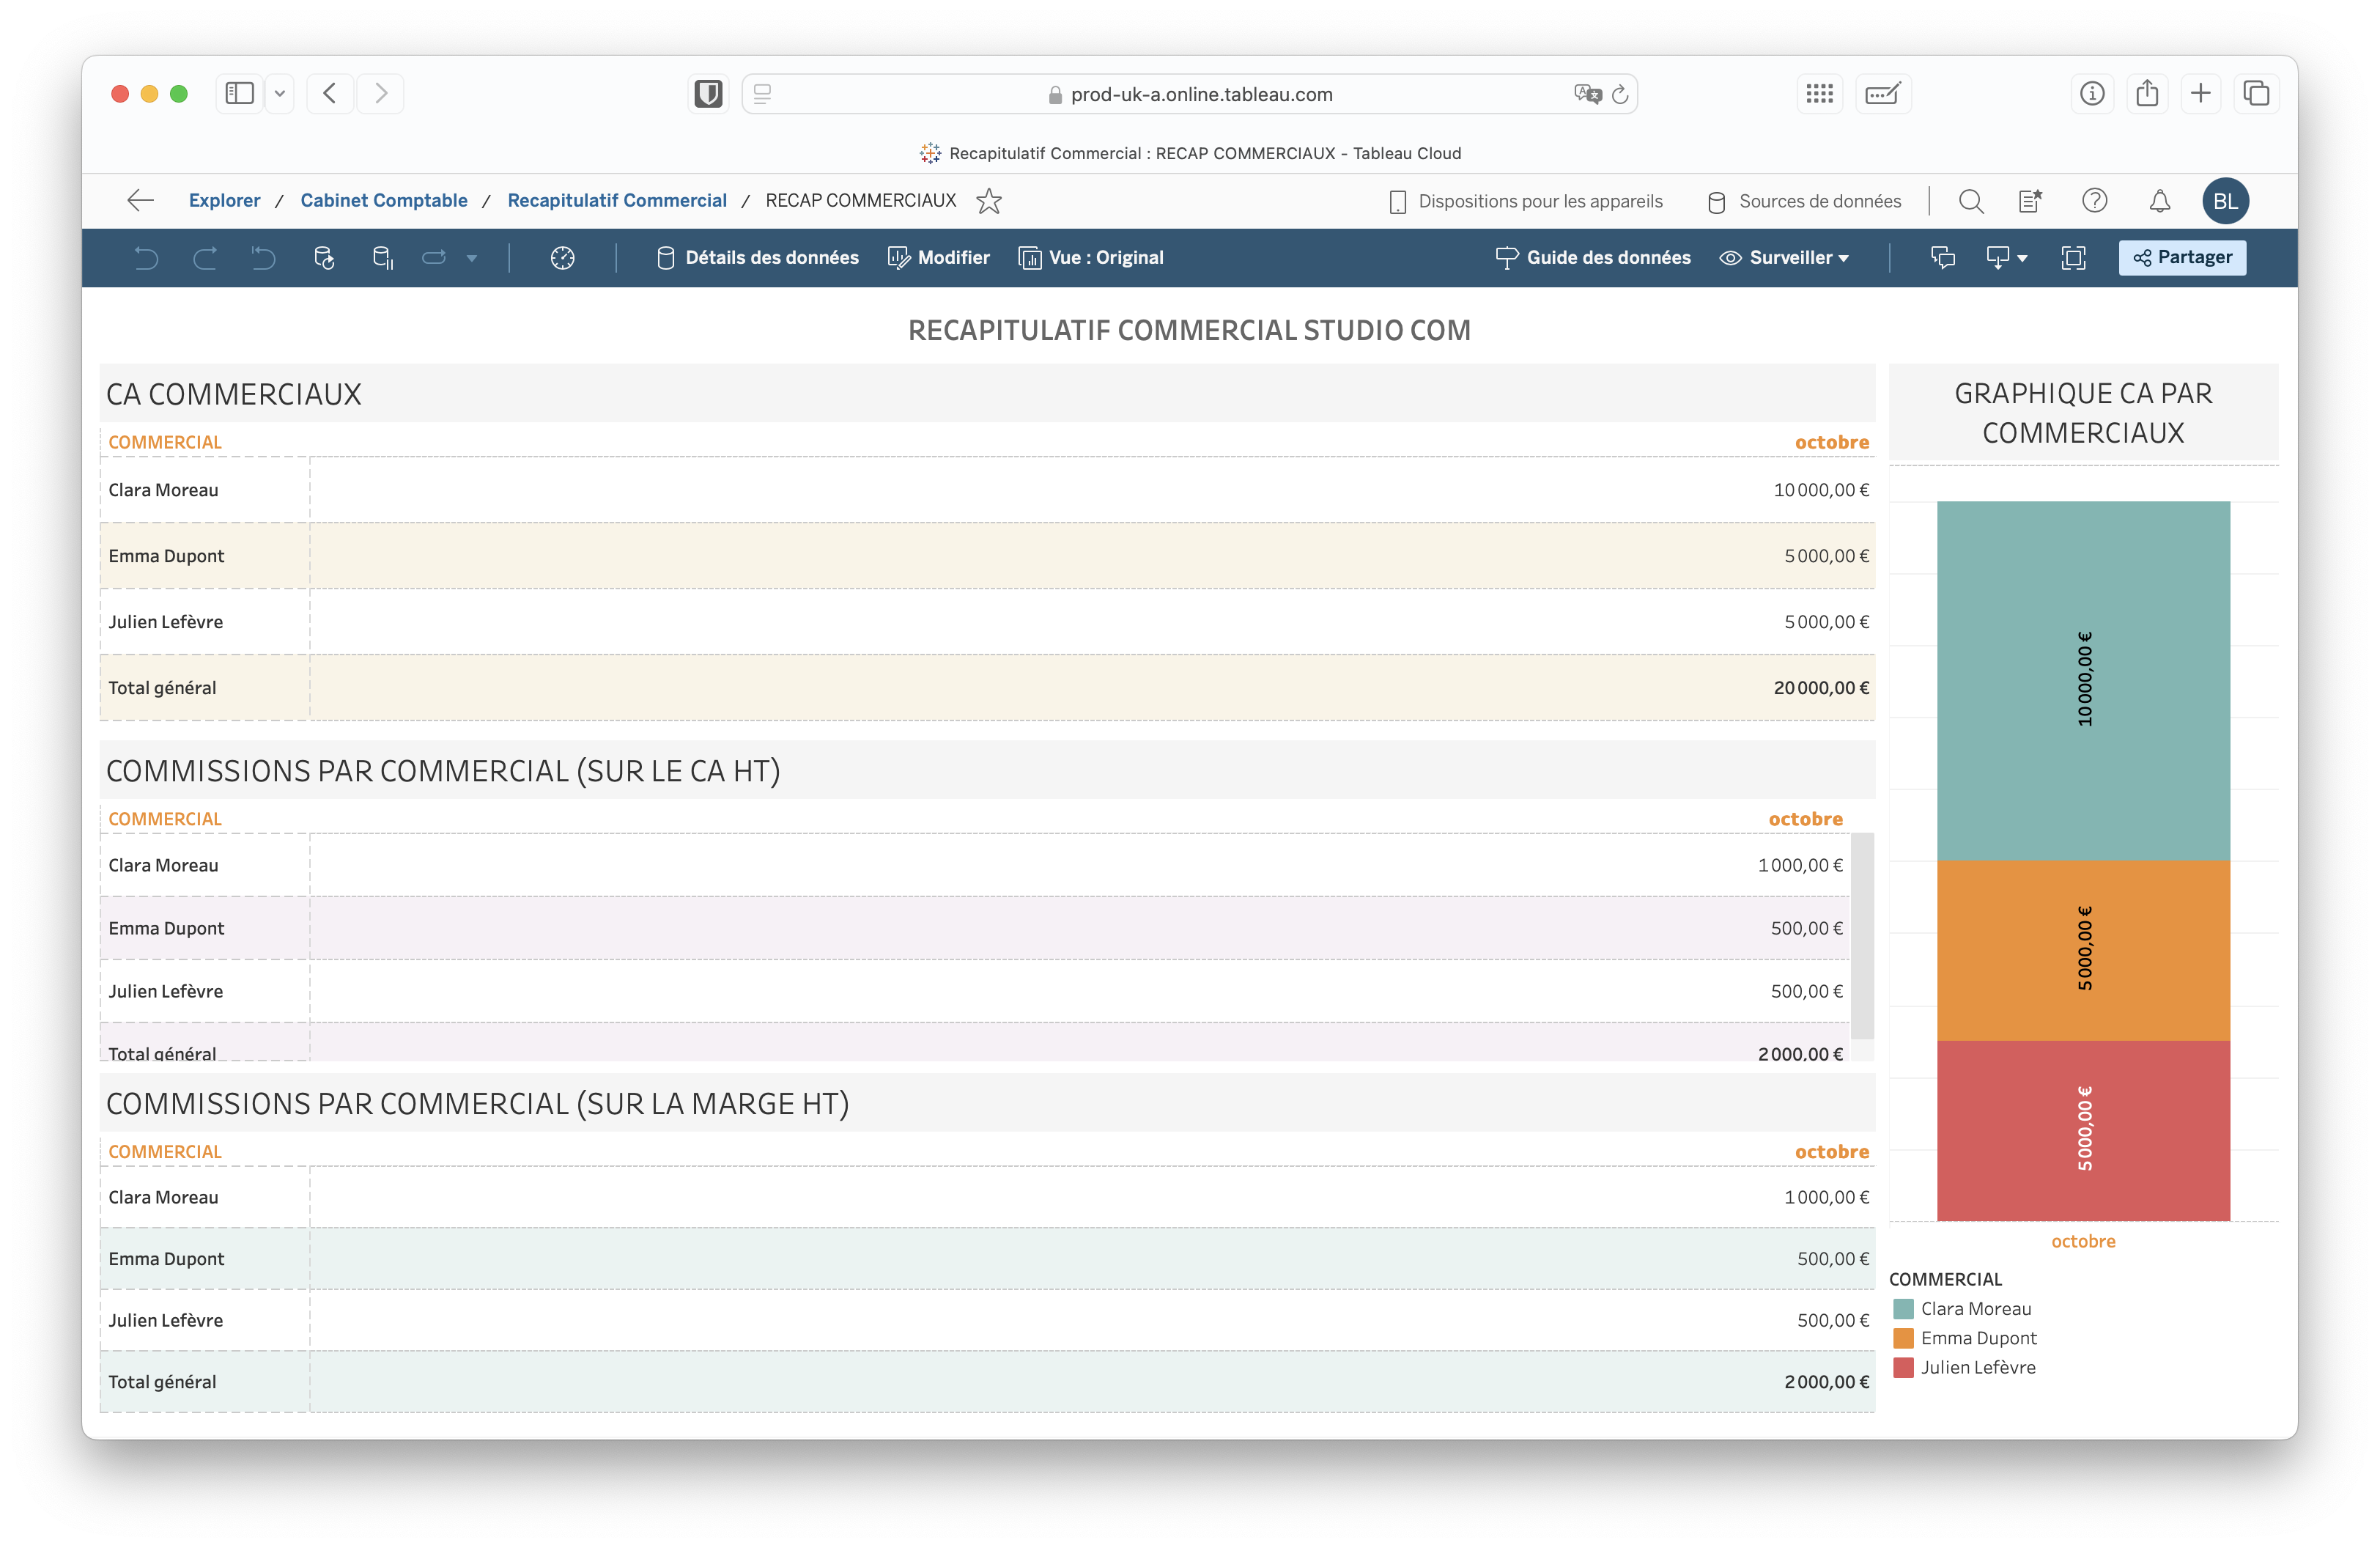Image resolution: width=2380 pixels, height=1548 pixels.
Task: Select Emma Dupont legend color swatch
Action: click(x=1904, y=1338)
